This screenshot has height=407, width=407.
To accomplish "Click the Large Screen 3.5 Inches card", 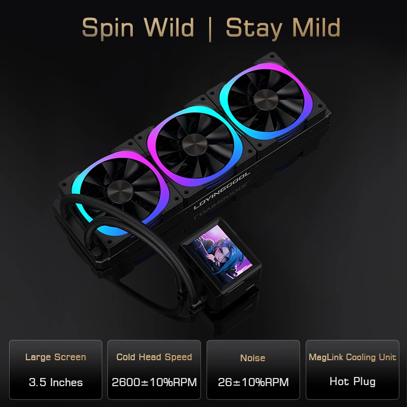I will (55, 370).
